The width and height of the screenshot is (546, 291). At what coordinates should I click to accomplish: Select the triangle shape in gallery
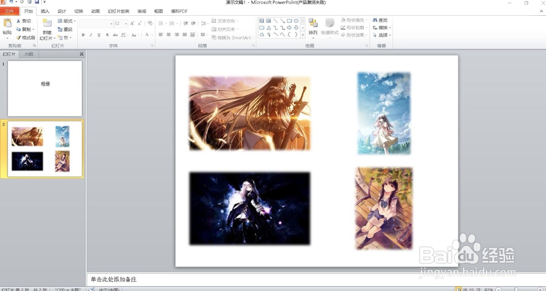[x=269, y=28]
